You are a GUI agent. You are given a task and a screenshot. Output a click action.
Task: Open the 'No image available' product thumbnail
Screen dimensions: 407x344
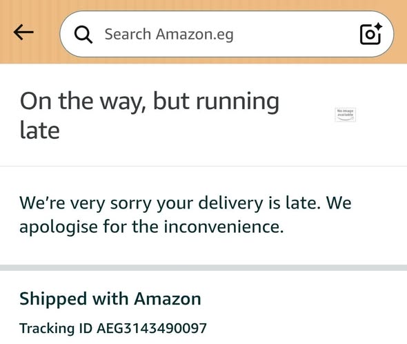pyautogui.click(x=345, y=115)
